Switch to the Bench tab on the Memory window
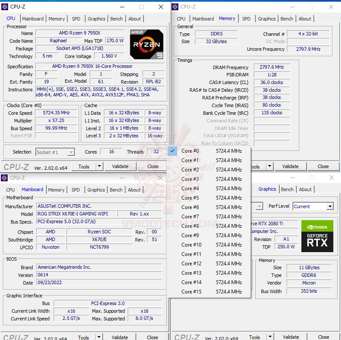 point(287,19)
